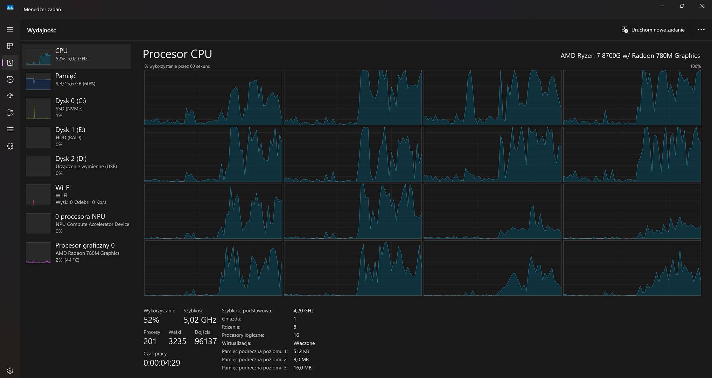The image size is (712, 378).
Task: Click the 3235 threads count
Action: pyautogui.click(x=177, y=341)
